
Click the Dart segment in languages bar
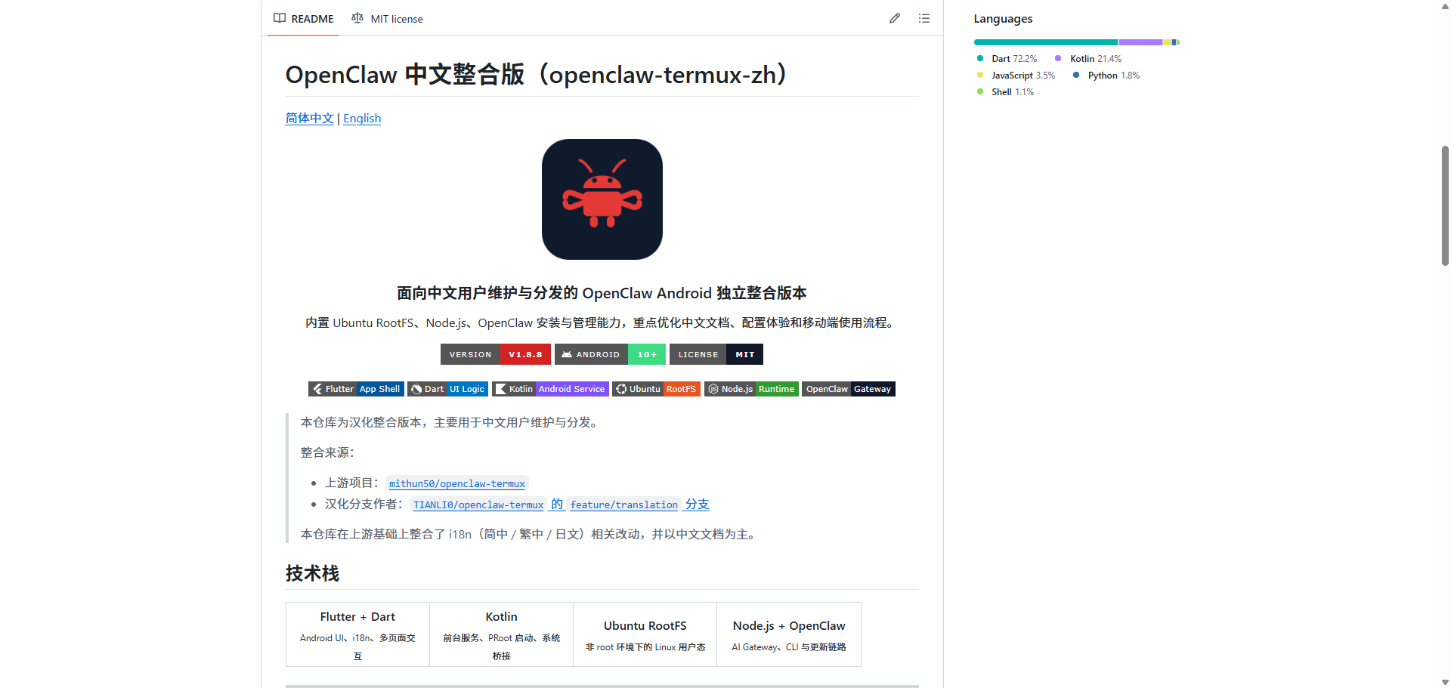(1045, 42)
